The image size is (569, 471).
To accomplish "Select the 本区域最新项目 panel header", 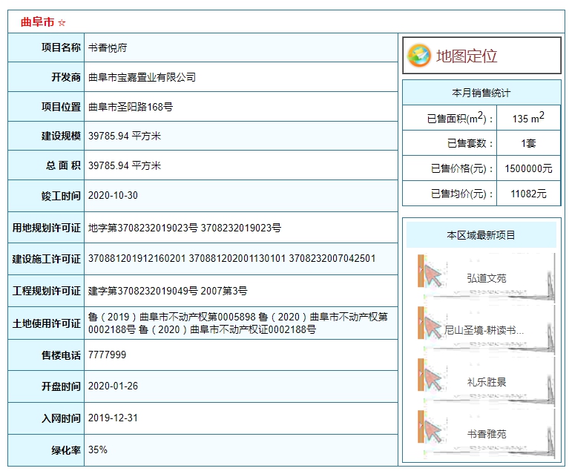I will (481, 235).
